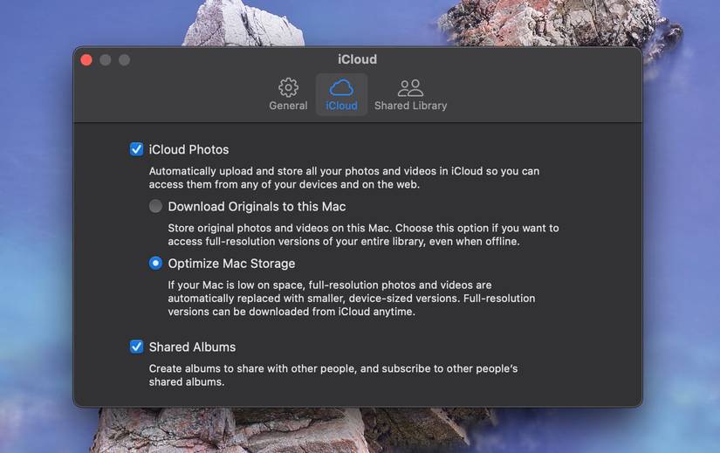Select Download Originals to this Mac

pyautogui.click(x=155, y=206)
